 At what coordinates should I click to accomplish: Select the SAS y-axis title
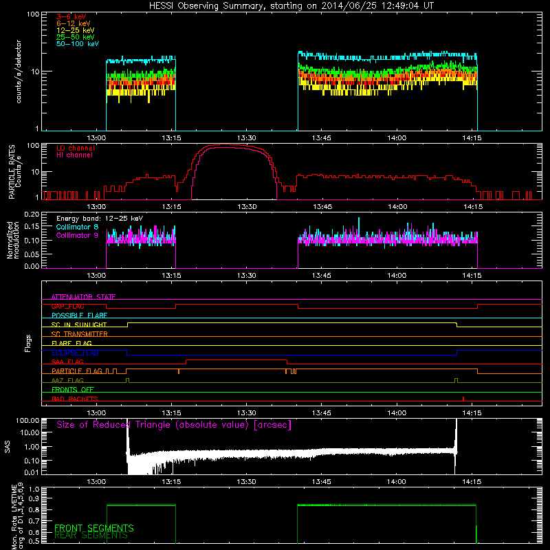tap(8, 447)
